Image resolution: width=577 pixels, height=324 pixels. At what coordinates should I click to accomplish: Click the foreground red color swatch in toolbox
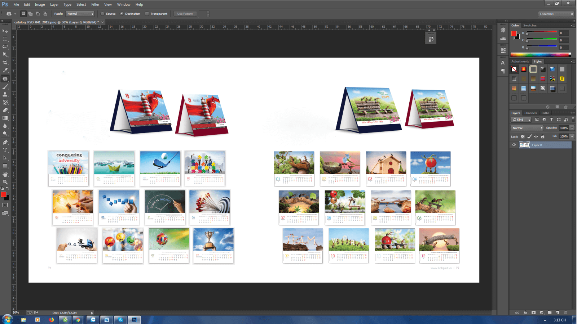click(4, 195)
